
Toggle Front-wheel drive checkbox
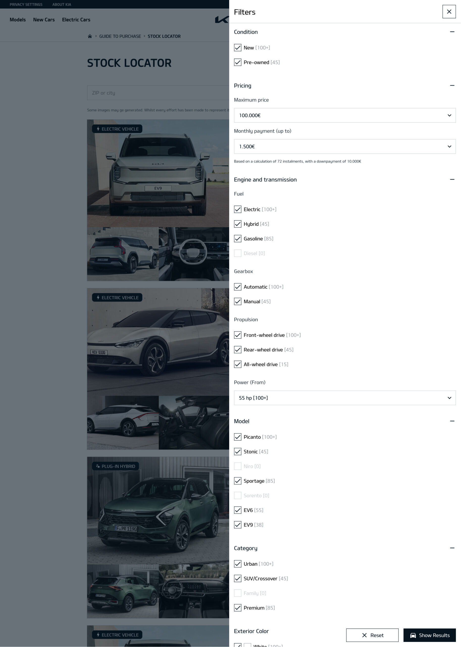[x=238, y=335]
